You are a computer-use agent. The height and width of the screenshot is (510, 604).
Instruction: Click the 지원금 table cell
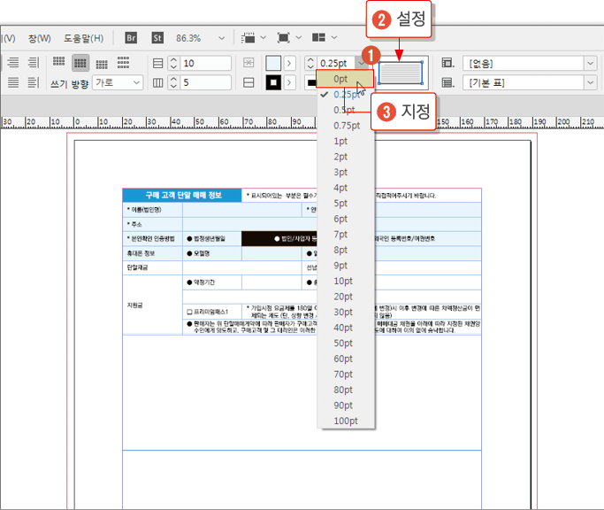[152, 305]
